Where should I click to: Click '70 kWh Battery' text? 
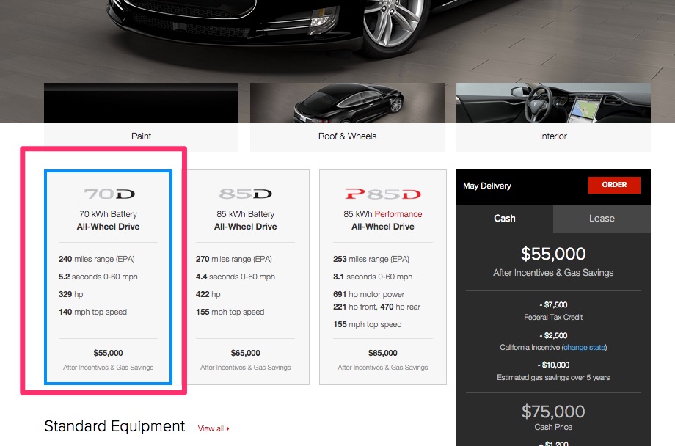click(108, 214)
